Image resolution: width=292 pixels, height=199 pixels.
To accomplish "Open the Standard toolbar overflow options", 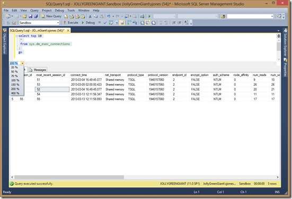I will [x=284, y=16].
